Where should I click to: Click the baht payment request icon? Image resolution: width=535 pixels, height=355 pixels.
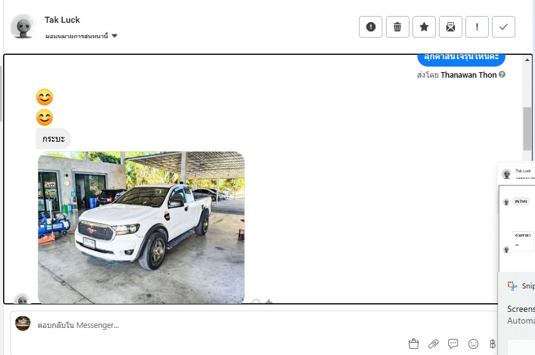493,344
